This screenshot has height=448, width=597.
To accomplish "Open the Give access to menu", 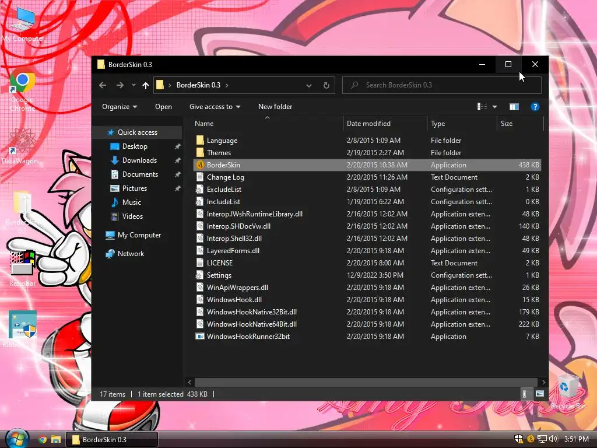I will 215,107.
